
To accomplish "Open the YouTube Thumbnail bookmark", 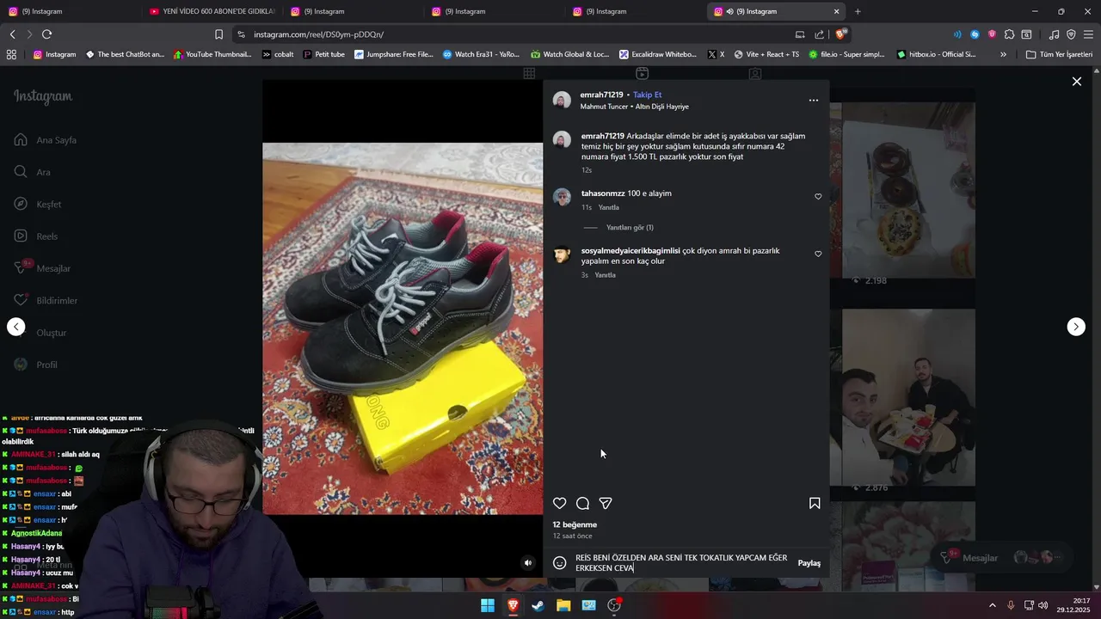I will point(212,54).
